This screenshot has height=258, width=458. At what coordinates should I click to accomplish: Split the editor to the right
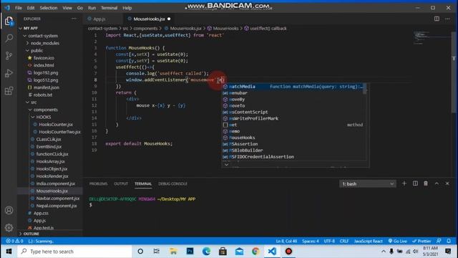(437, 19)
